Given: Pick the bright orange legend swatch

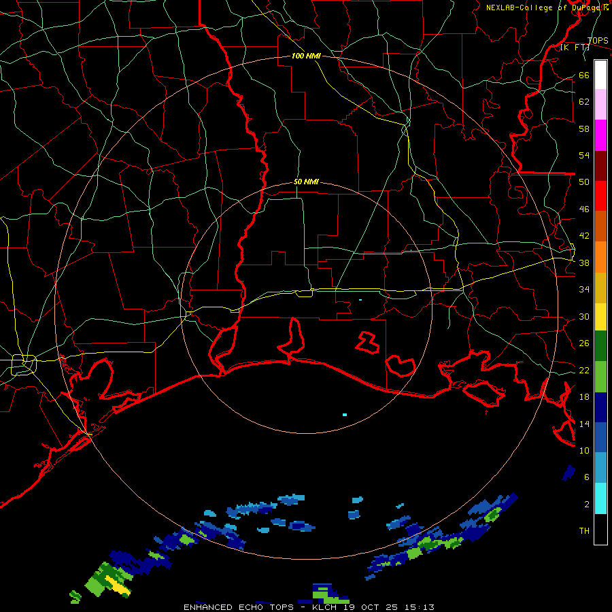Looking at the screenshot, I should click(600, 257).
